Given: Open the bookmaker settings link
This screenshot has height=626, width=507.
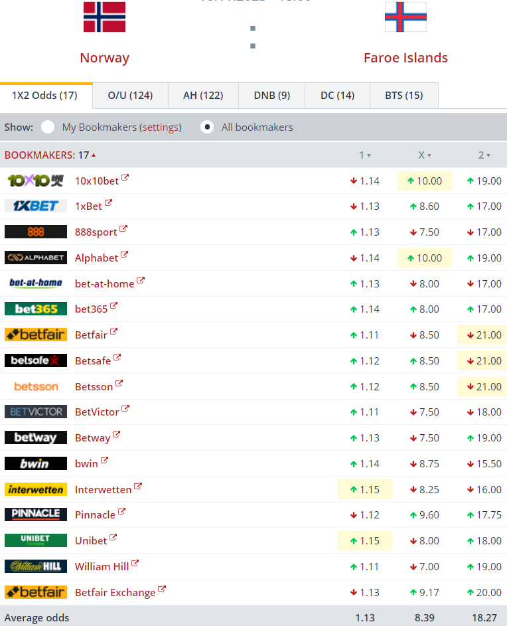Looking at the screenshot, I should 160,127.
